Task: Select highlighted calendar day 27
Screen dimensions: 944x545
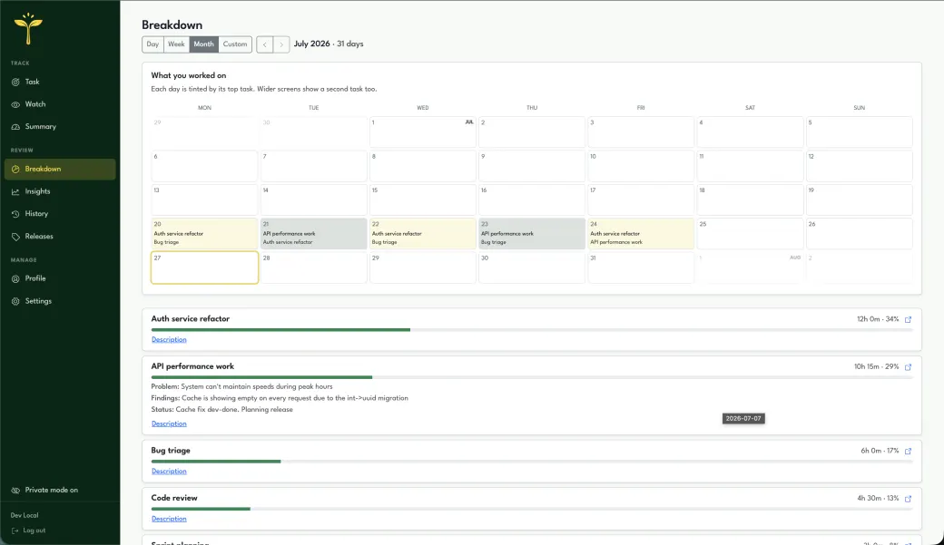Action: [205, 268]
